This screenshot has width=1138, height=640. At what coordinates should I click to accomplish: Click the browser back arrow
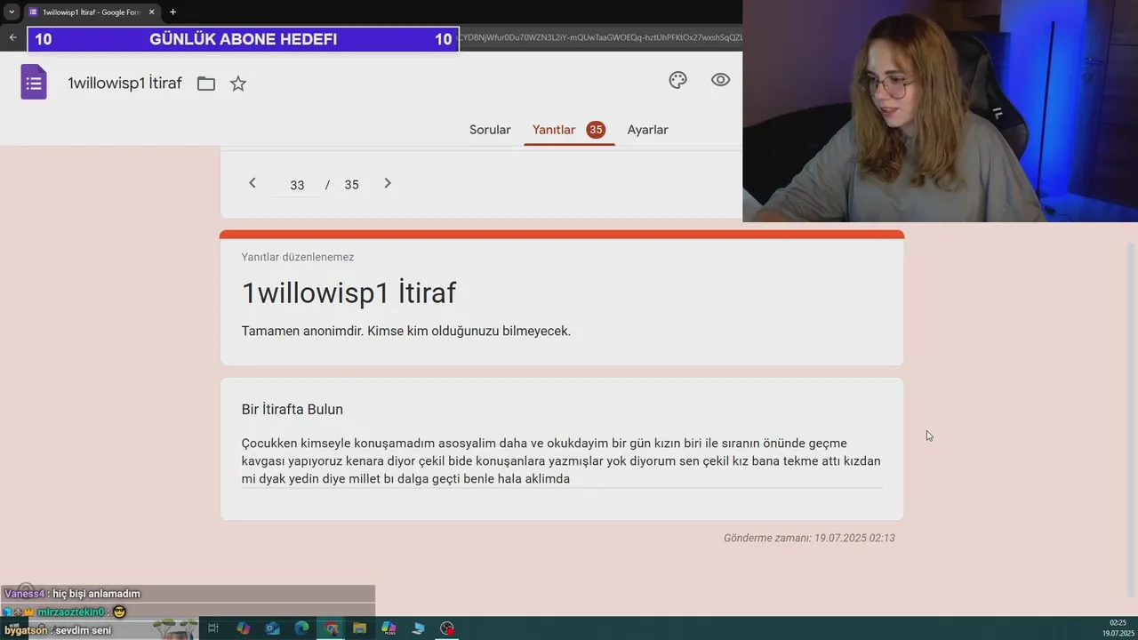[x=12, y=37]
